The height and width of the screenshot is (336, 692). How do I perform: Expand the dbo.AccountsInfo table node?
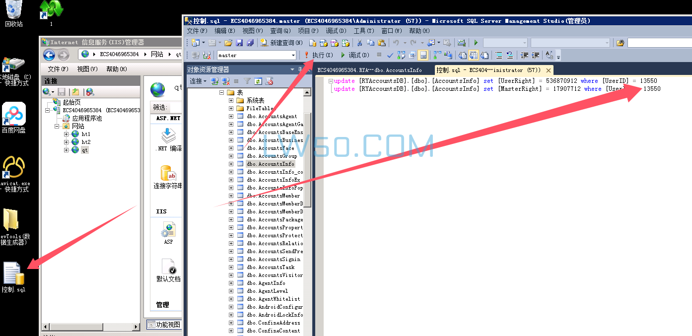click(231, 164)
